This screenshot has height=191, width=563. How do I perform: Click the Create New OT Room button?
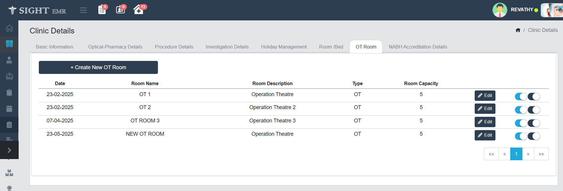98,67
